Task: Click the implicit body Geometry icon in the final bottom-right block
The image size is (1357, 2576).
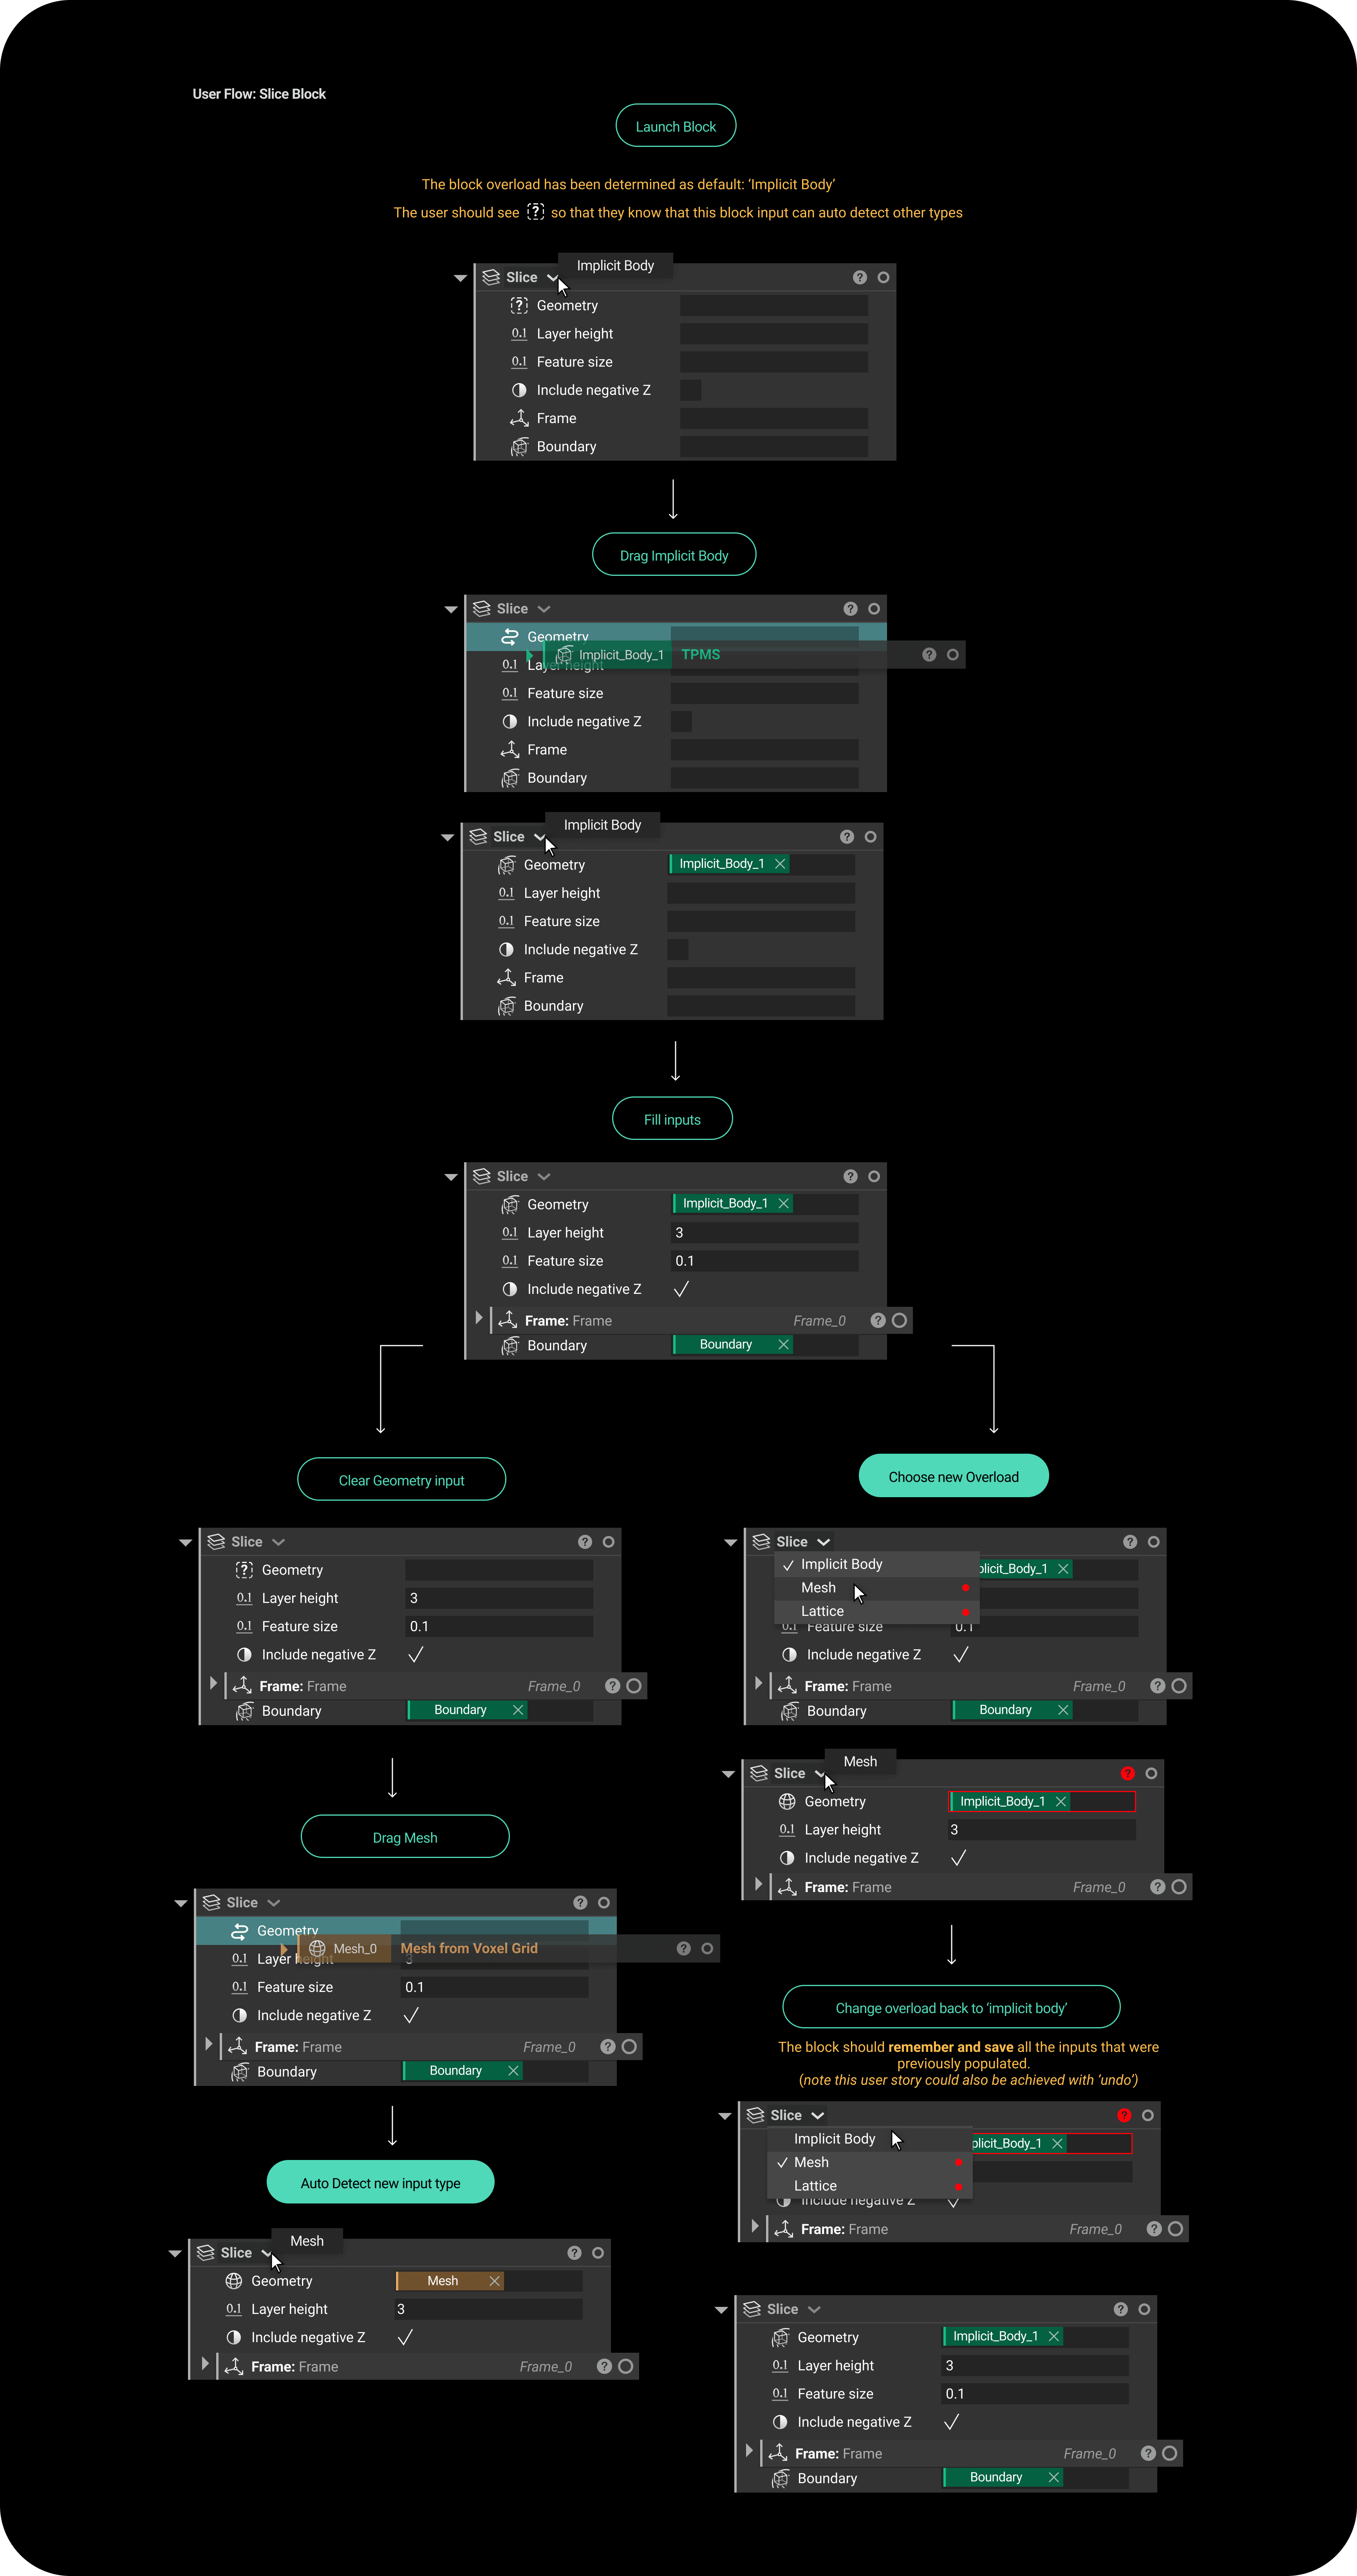Action: point(780,2337)
